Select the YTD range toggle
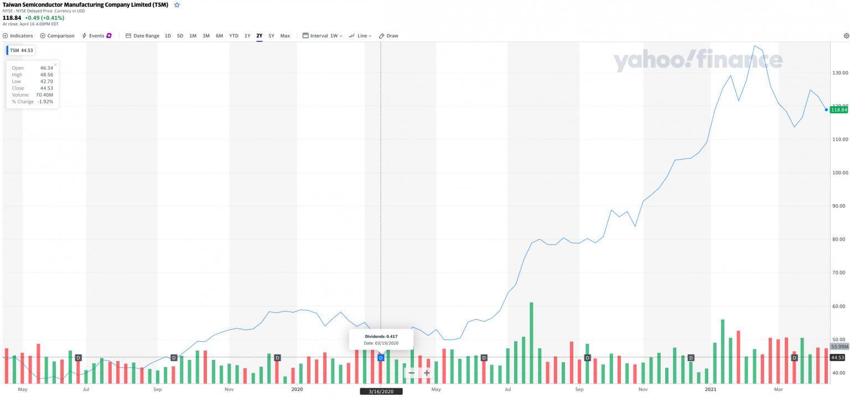850x397 pixels. 234,36
